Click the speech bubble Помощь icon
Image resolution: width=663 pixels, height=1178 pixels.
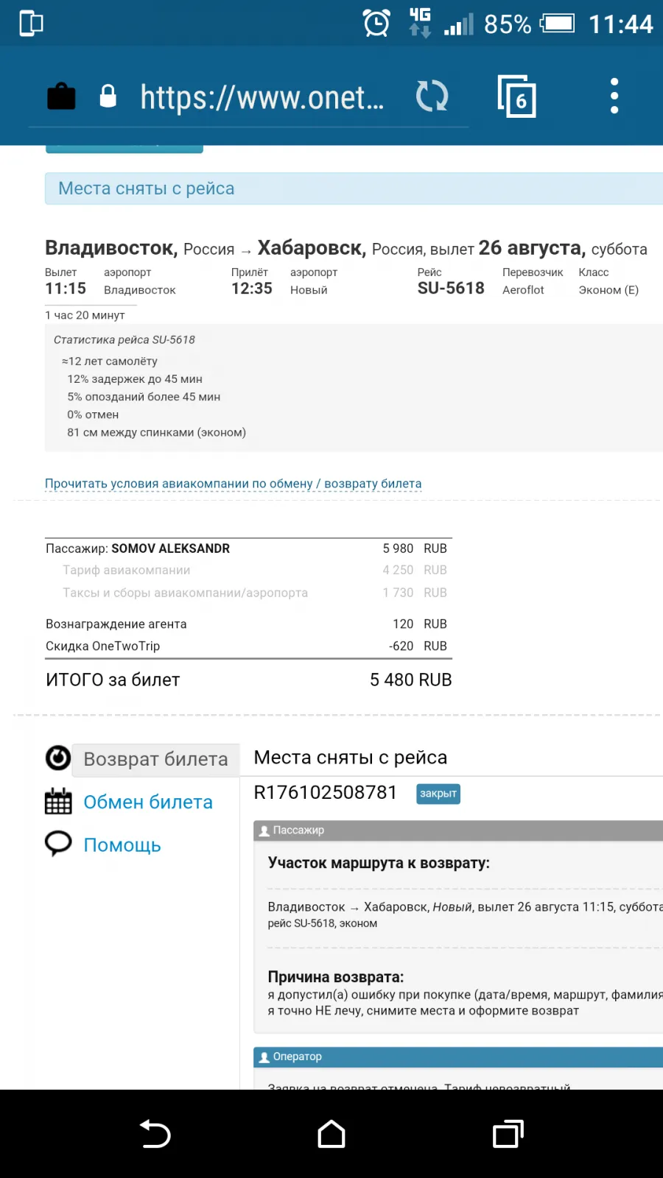[x=58, y=844]
